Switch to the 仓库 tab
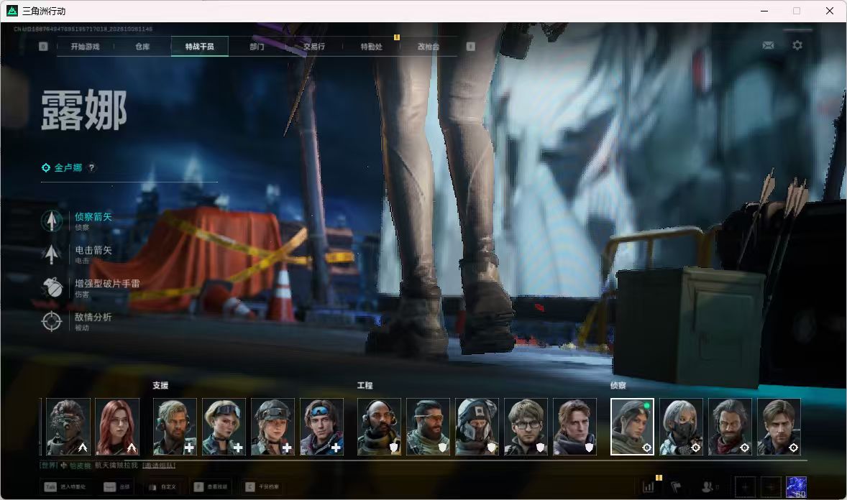The width and height of the screenshot is (847, 500). point(142,47)
